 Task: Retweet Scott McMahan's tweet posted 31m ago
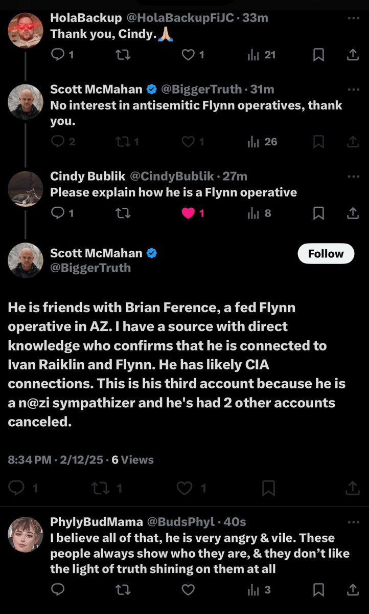tap(123, 142)
